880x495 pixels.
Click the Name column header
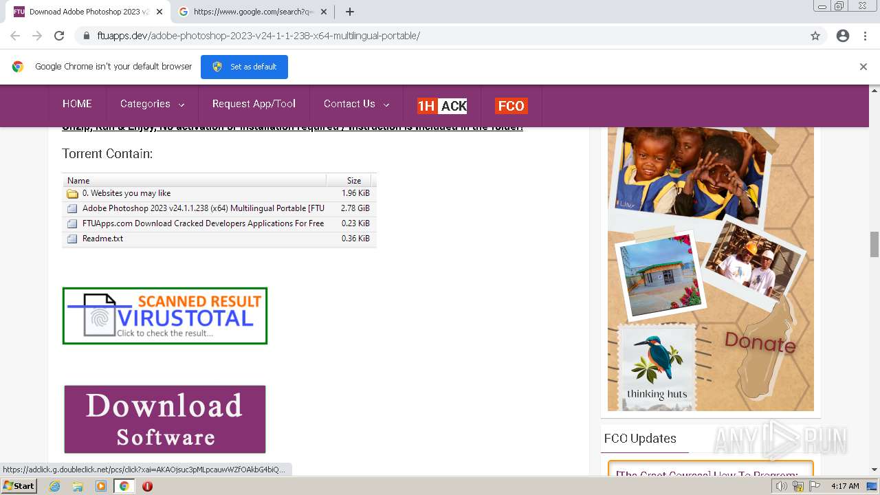[x=195, y=180]
